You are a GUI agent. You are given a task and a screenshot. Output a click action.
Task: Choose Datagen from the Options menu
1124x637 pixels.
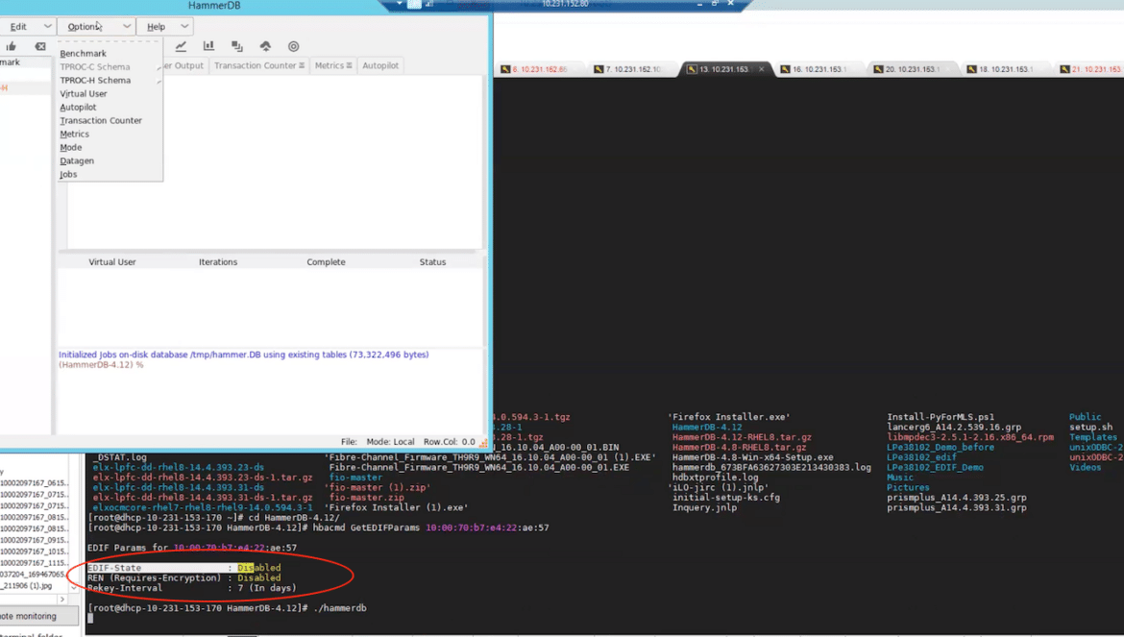77,161
